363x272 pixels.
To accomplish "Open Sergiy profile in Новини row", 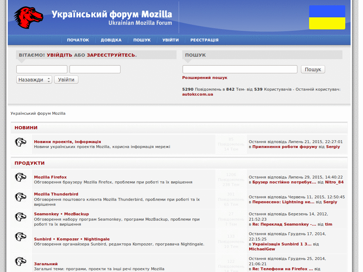I will 333,147.
